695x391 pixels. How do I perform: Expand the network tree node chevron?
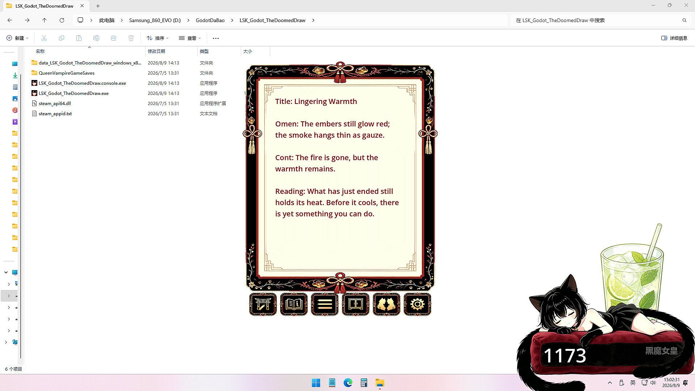[6, 342]
